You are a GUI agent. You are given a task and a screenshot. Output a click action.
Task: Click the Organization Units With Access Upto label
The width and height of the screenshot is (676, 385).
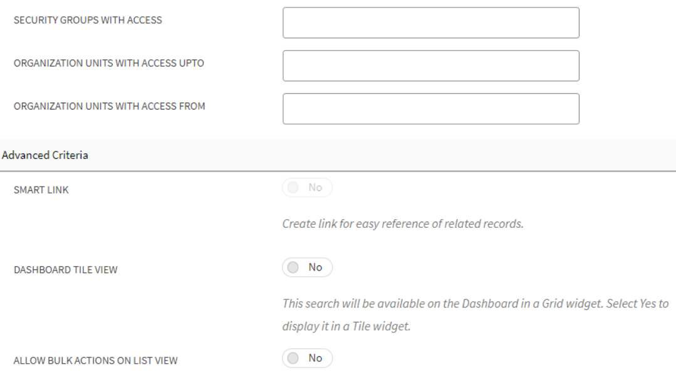click(x=108, y=63)
